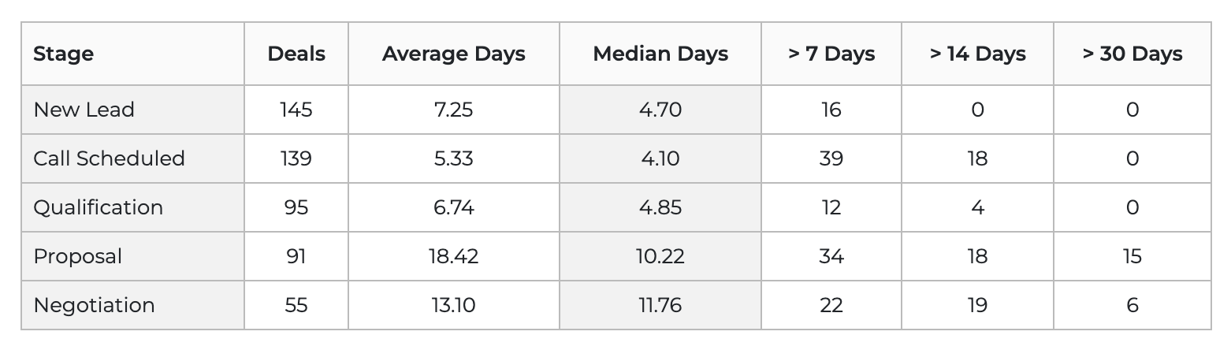Click Proposal > 30 Days value 15

point(1132,256)
